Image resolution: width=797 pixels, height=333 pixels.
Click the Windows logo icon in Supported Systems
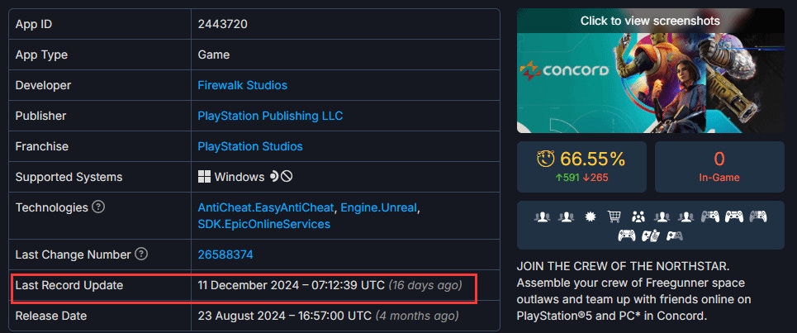[204, 176]
